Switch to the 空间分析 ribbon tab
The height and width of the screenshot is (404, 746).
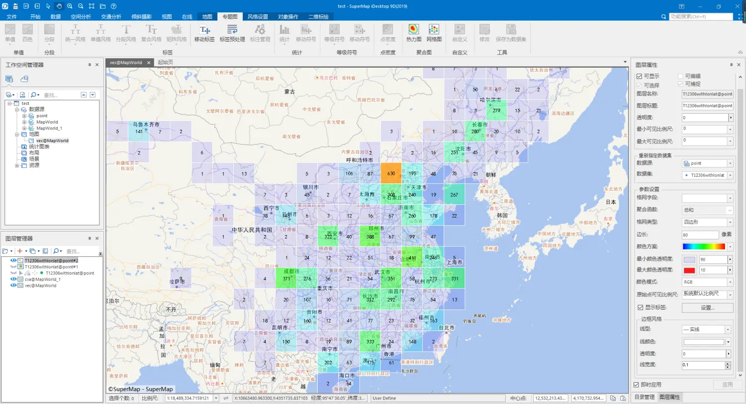point(81,17)
